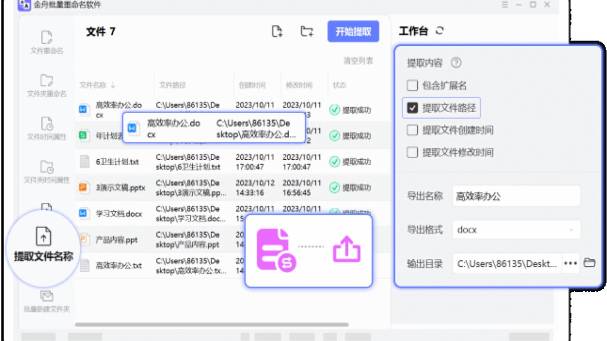Open the 文件时间属性 sidebar tool
The width and height of the screenshot is (607, 341).
click(x=47, y=128)
